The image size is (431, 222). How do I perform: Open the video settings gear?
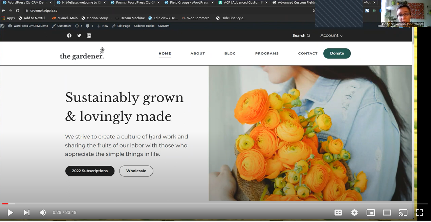354,213
